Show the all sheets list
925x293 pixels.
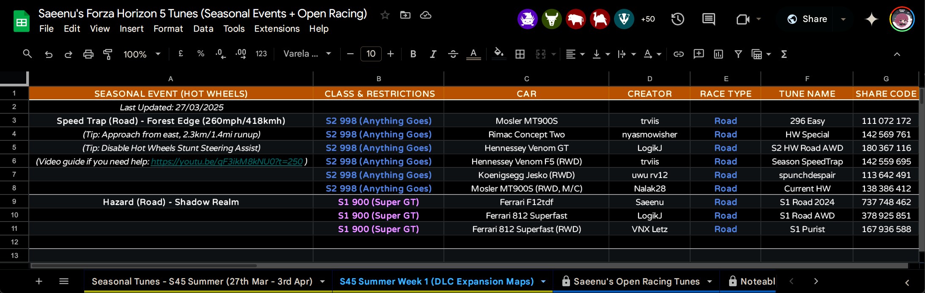(x=64, y=281)
